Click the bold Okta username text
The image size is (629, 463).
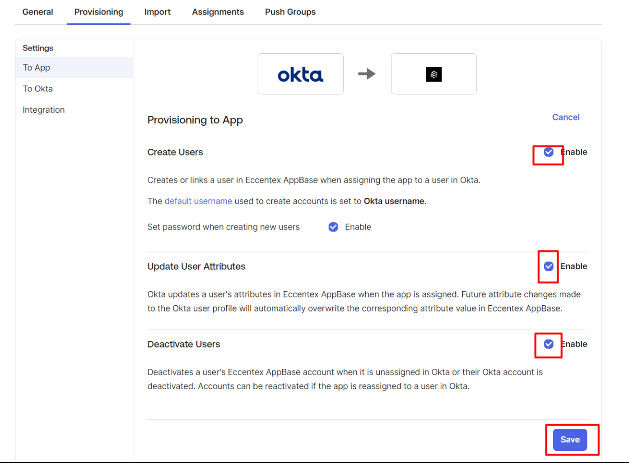394,201
